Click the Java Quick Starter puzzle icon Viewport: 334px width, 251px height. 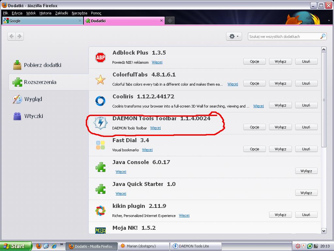(100, 189)
